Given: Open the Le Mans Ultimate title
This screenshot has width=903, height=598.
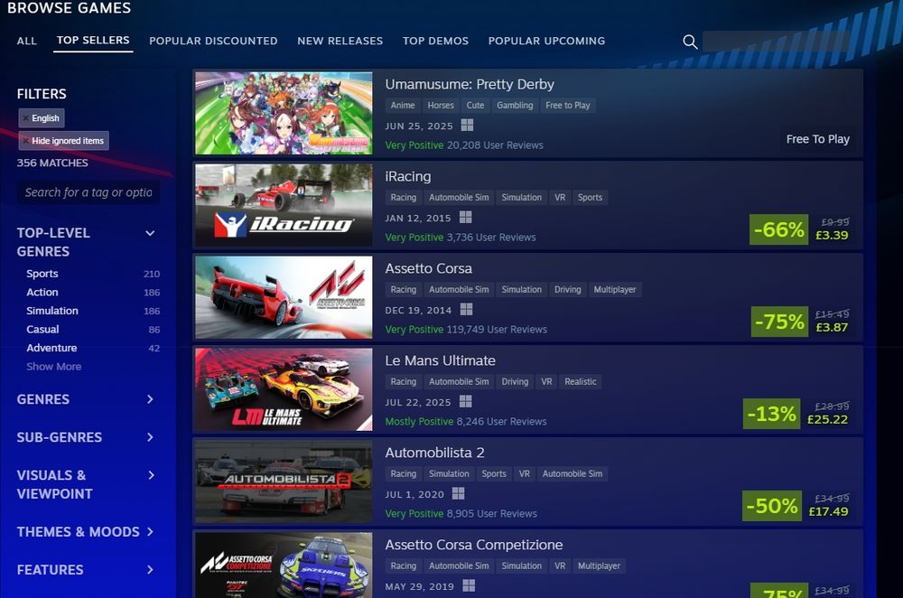Looking at the screenshot, I should 440,360.
